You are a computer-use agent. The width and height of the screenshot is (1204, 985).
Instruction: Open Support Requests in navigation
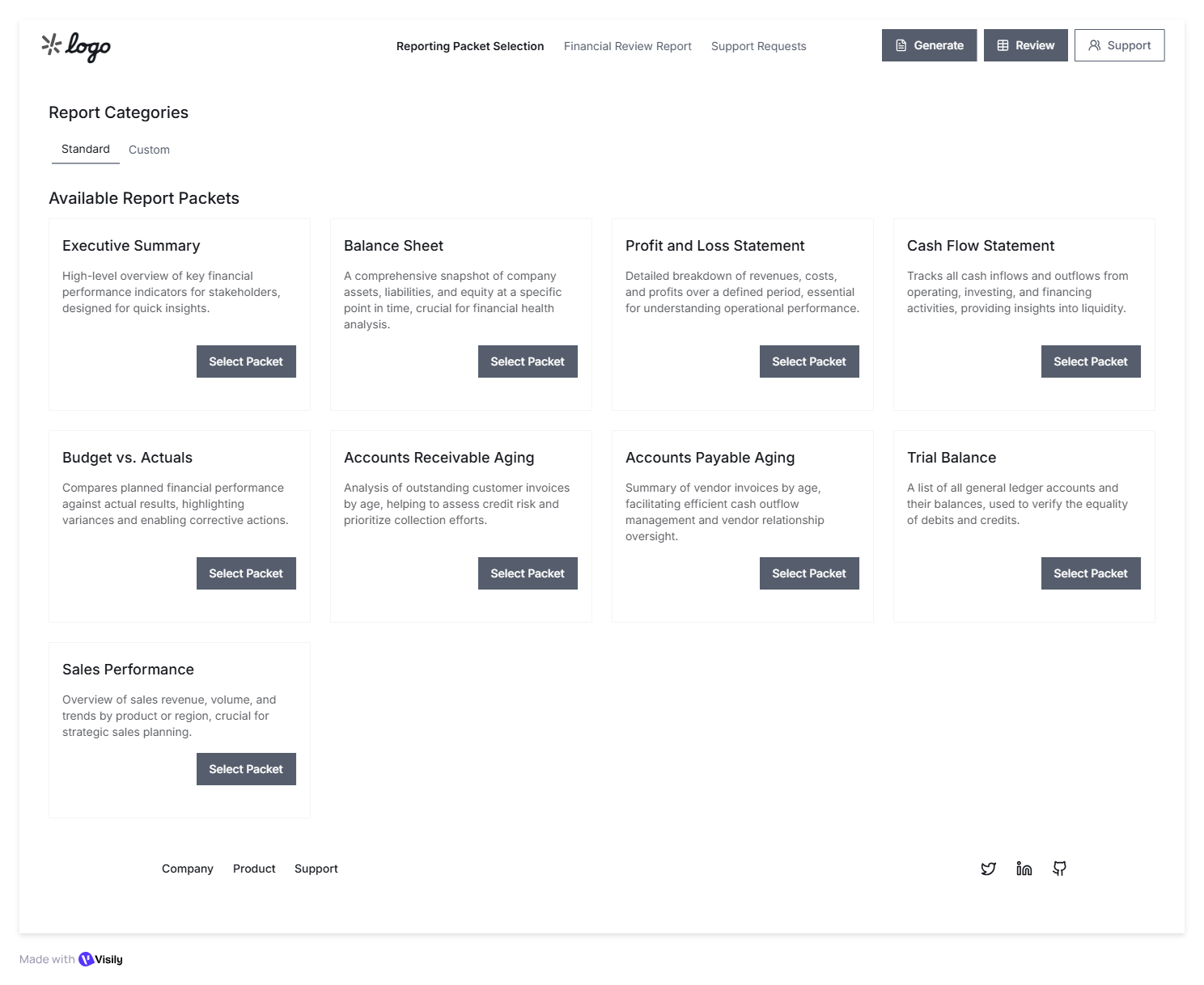point(758,46)
